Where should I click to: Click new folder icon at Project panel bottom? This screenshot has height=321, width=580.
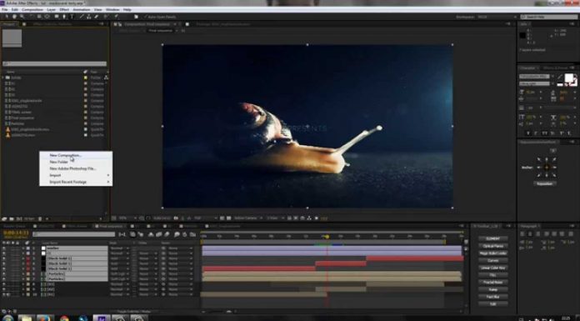pyautogui.click(x=12, y=218)
